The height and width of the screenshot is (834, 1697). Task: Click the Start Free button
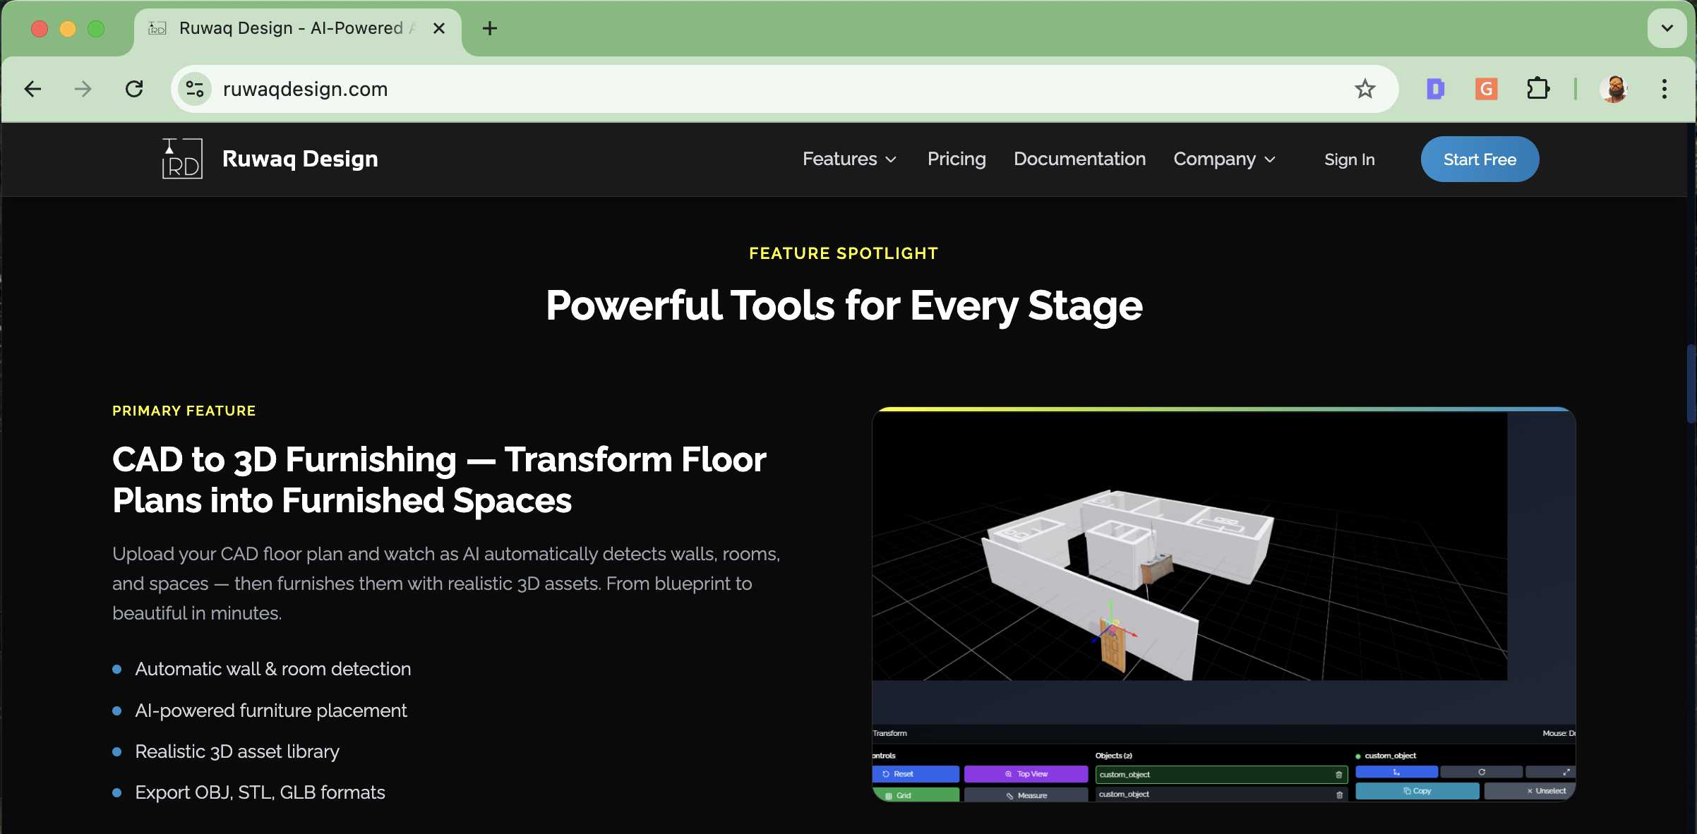click(1479, 159)
